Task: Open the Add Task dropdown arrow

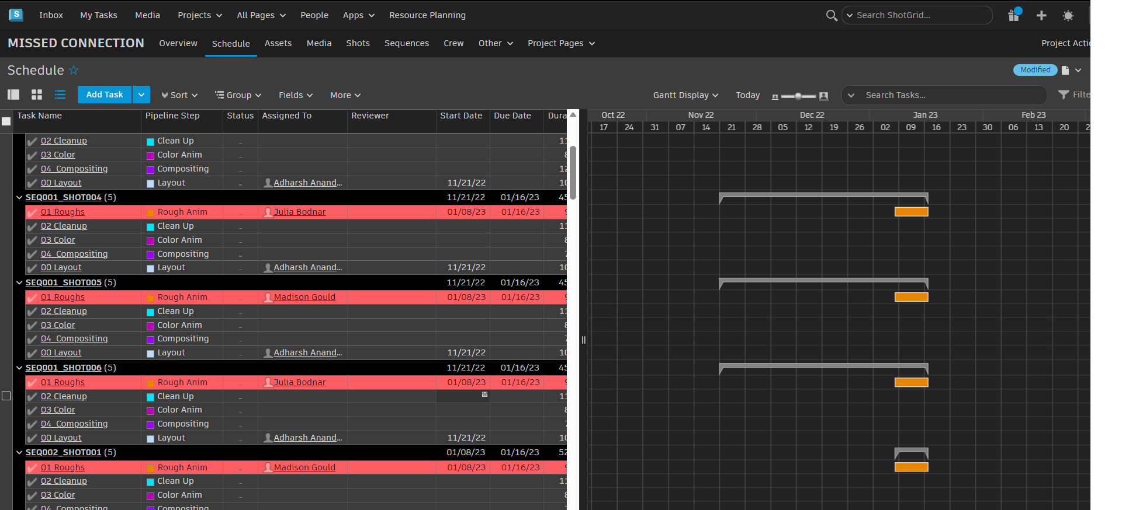Action: point(141,95)
